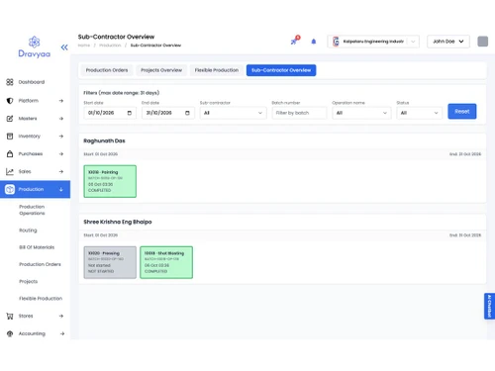Screen dimensions: 495x371
Task: Click the End date input field
Action: 168,113
